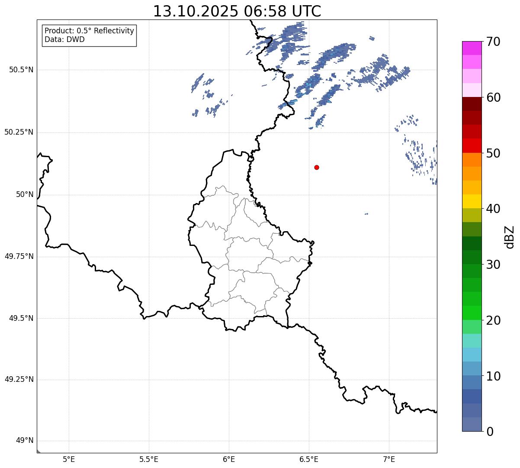Click the latitude label "49°N"
Image resolution: width=520 pixels, height=468 pixels.
(25, 441)
